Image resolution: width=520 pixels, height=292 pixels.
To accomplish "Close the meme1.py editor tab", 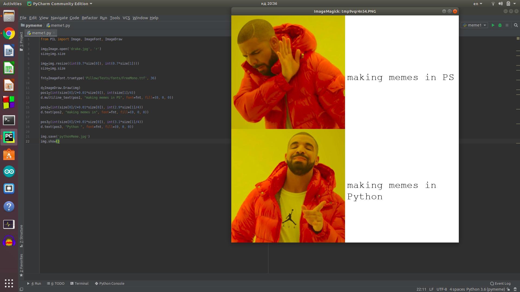I will tap(54, 33).
